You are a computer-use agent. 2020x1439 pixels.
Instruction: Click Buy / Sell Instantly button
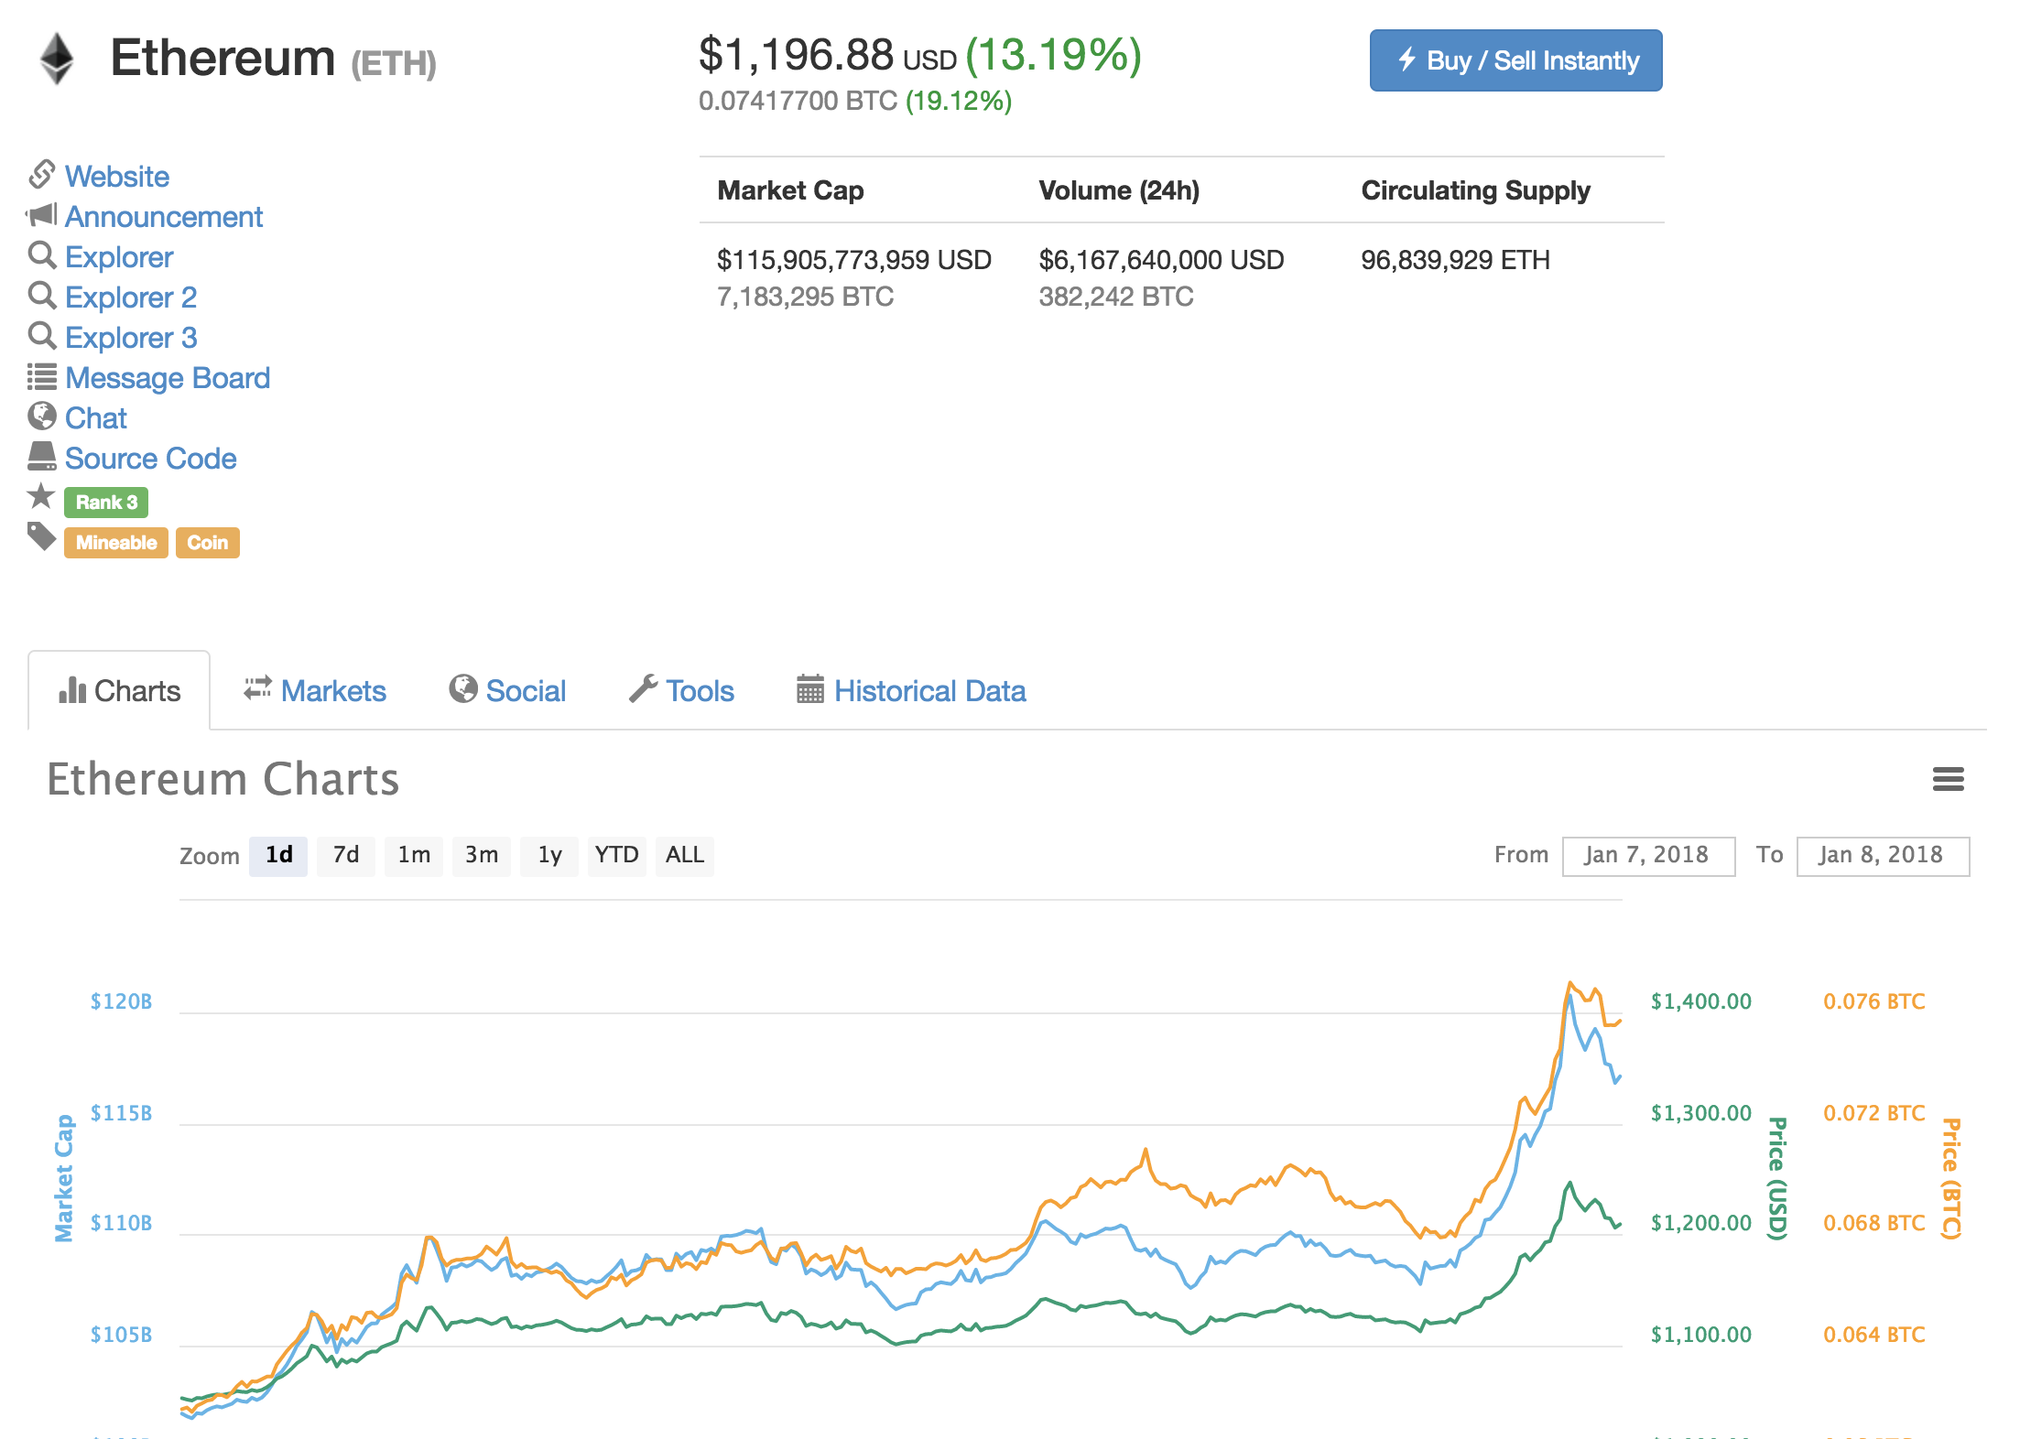point(1516,60)
